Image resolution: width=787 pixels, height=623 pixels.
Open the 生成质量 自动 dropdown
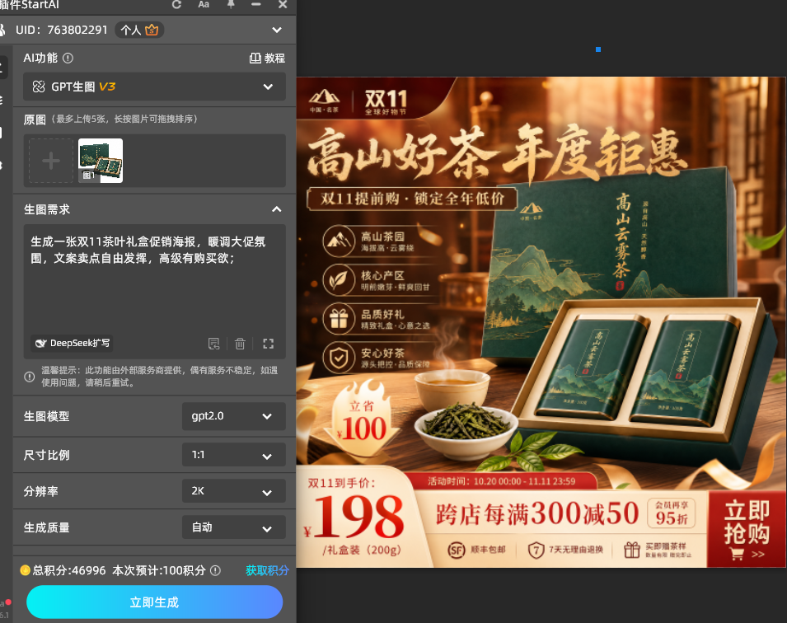coord(234,527)
